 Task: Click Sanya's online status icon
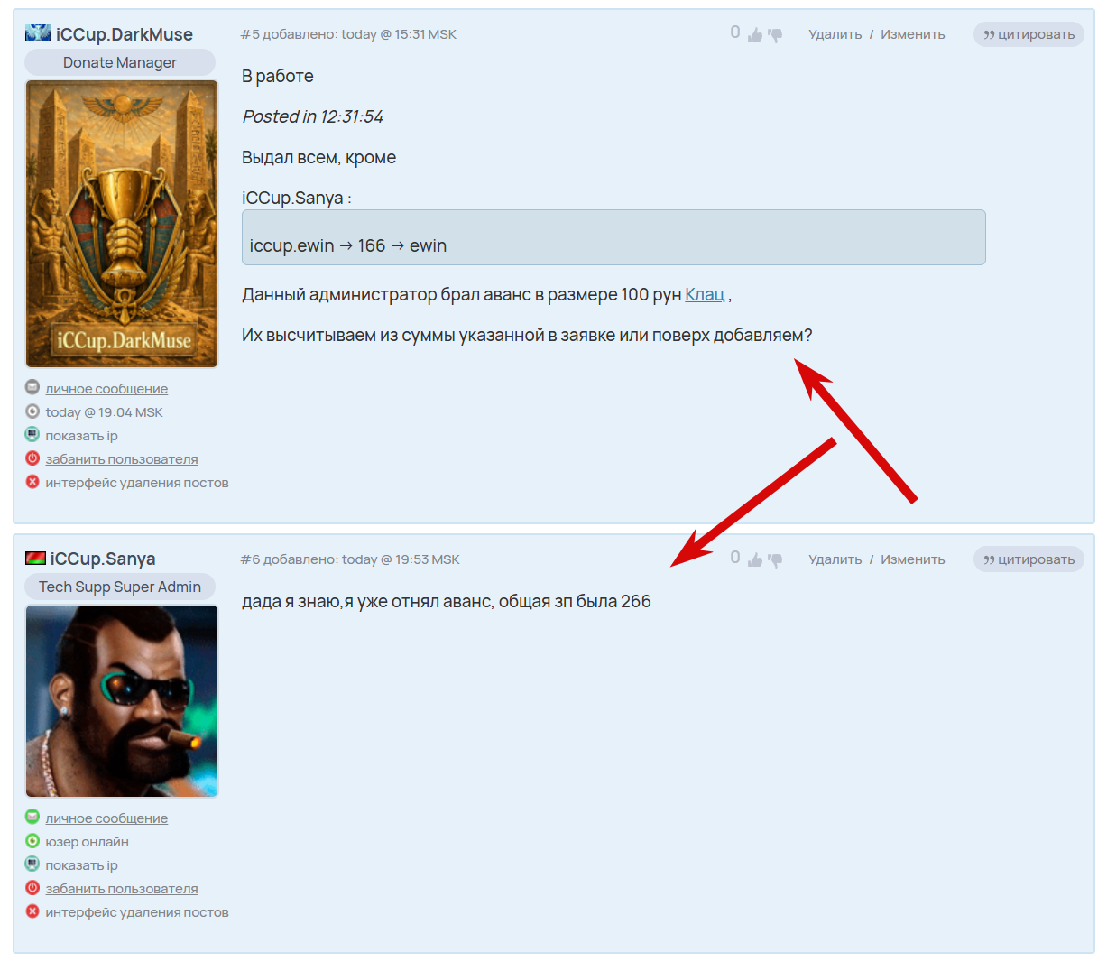[32, 841]
